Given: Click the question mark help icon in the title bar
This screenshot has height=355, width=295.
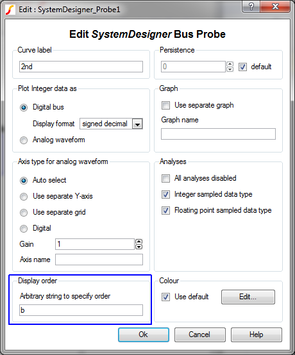Looking at the screenshot, I should click(251, 6).
